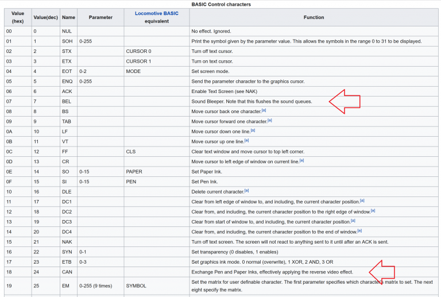Click the footnote [a] after 'Move cursor back one character'
This screenshot has width=441, height=297.
coord(263,110)
